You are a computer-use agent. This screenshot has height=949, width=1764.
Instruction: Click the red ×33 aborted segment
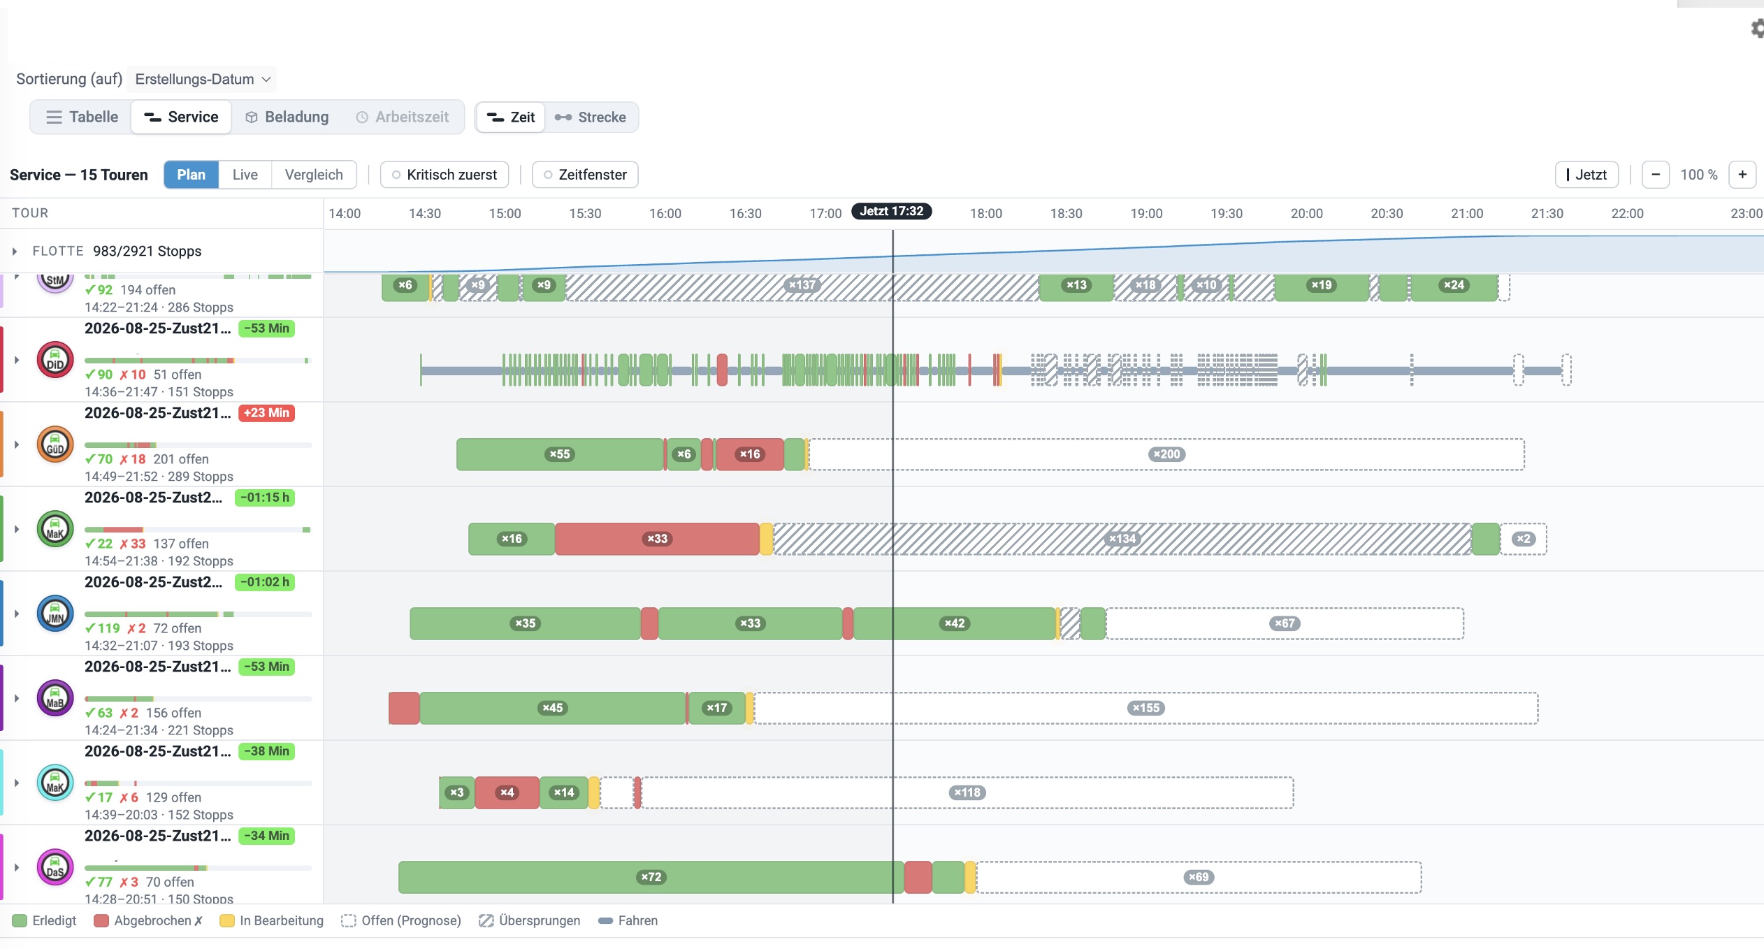coord(657,539)
